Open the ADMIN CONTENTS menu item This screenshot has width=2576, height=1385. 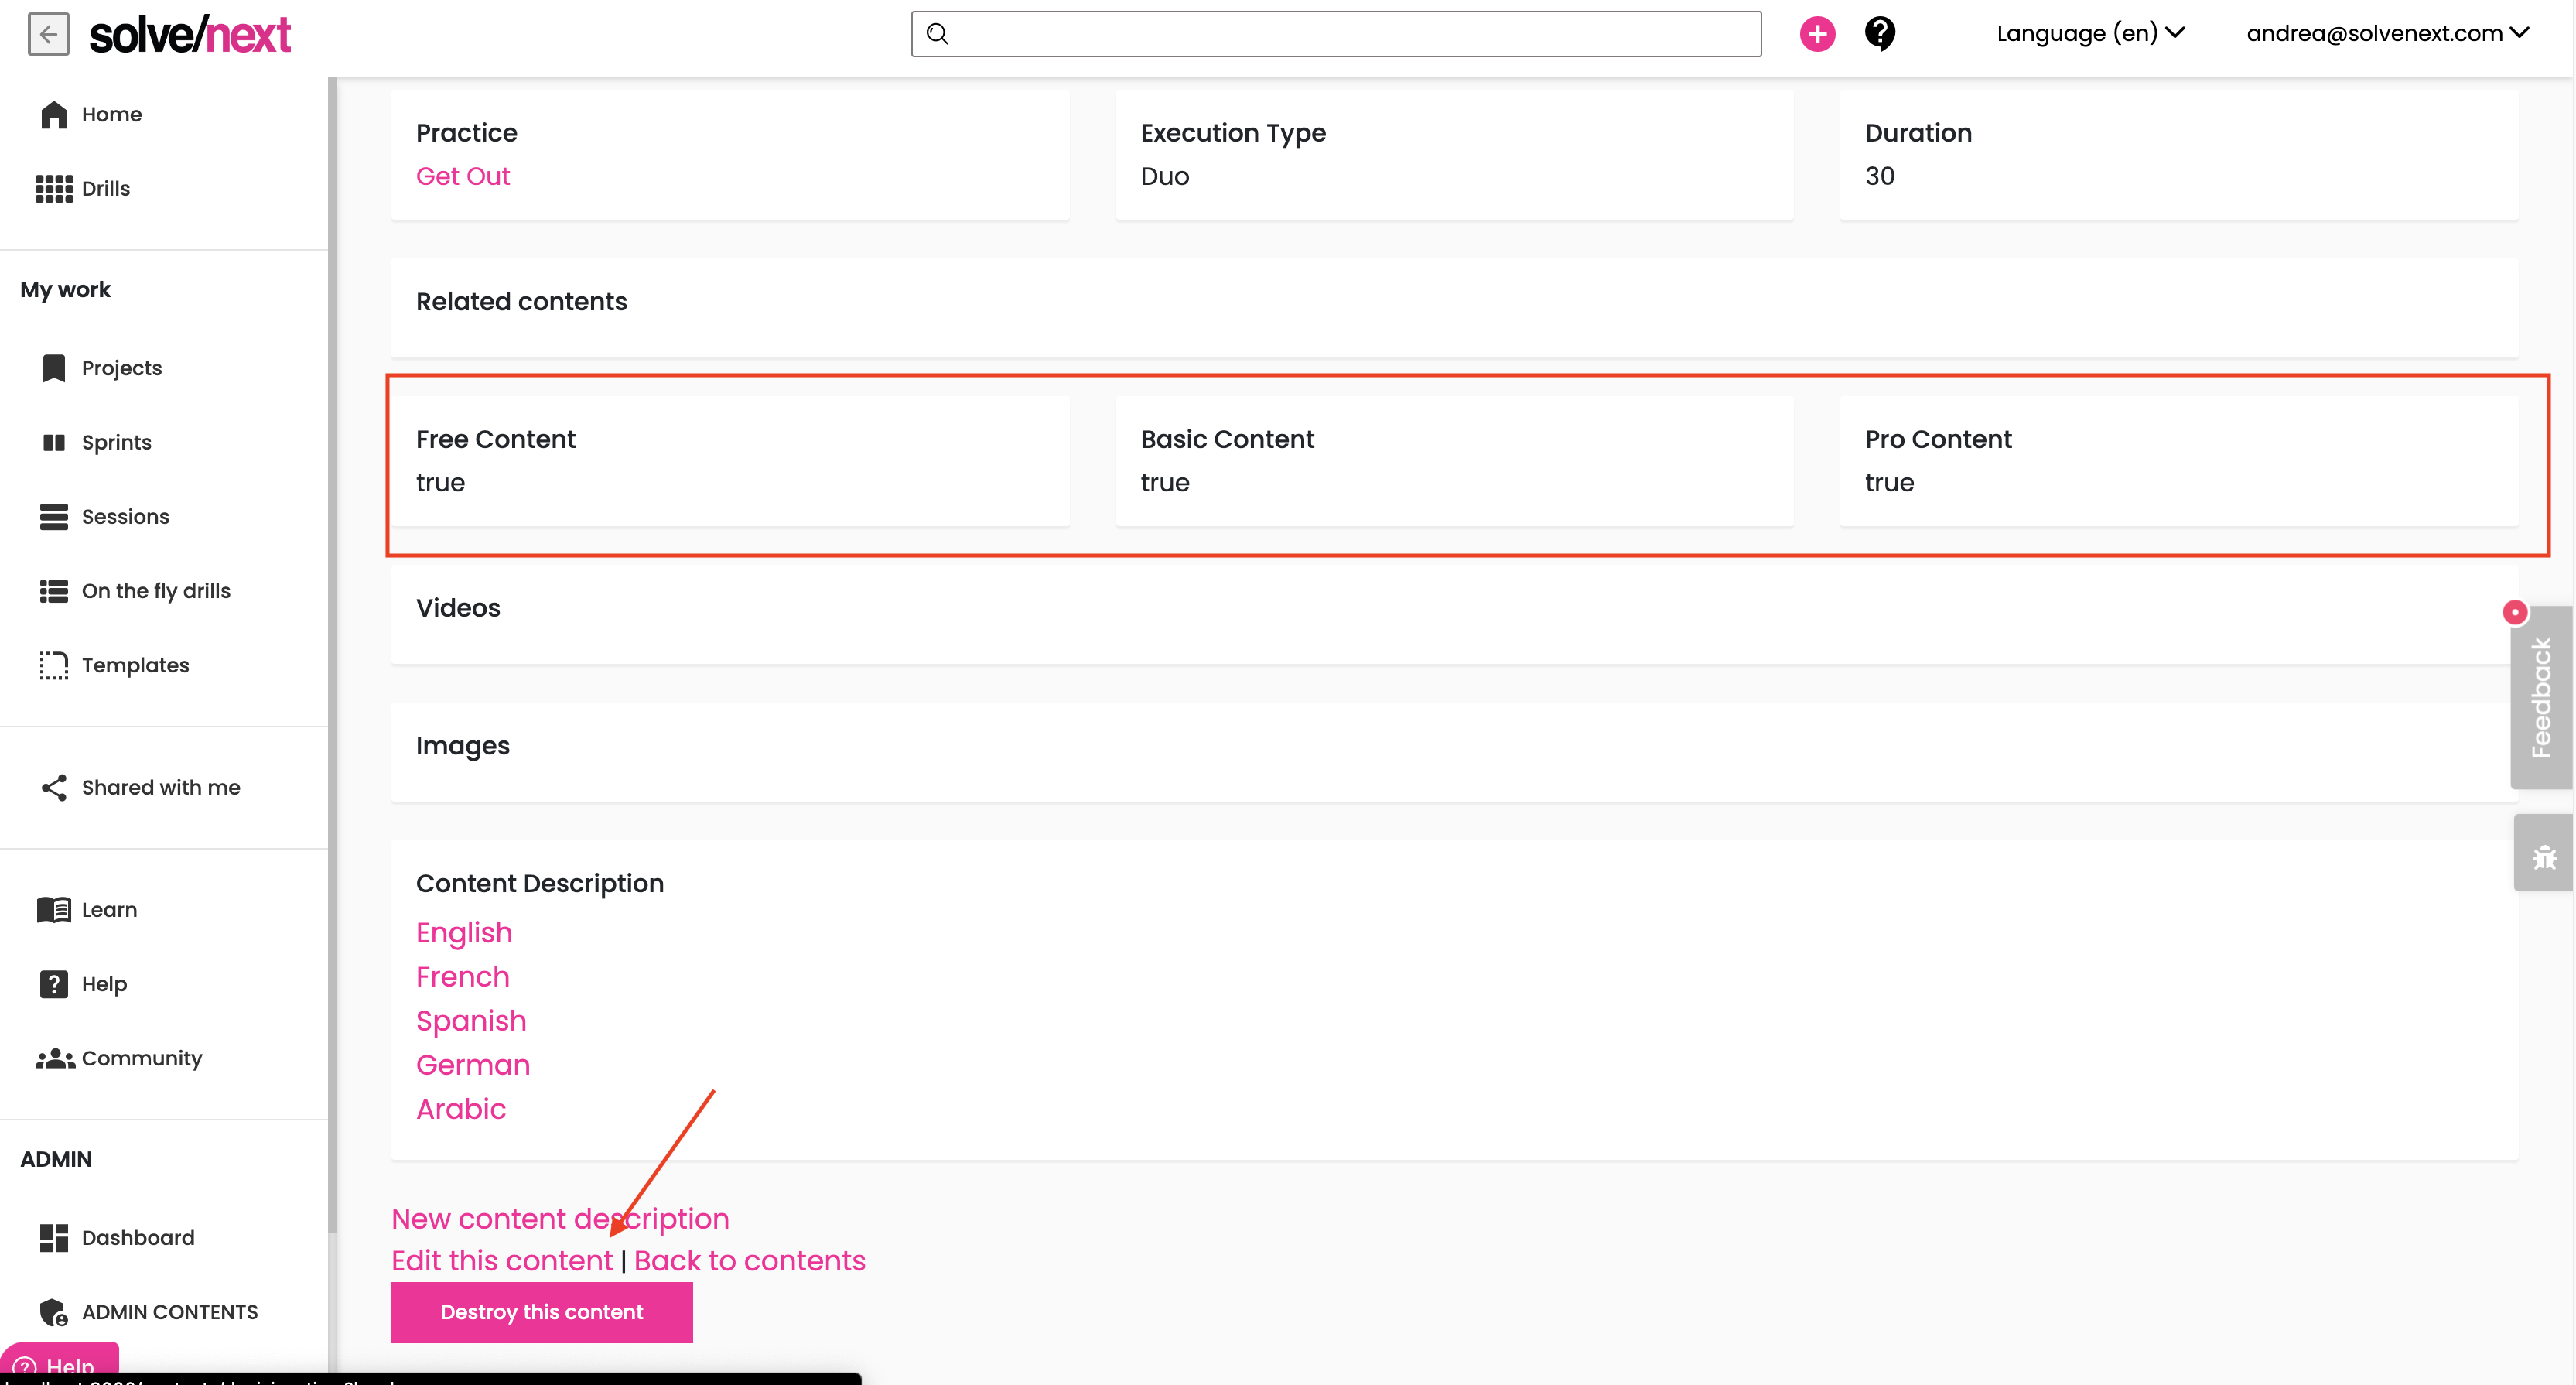click(169, 1312)
